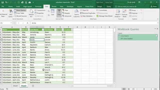
Task: Toggle the Filter button
Action: 59,13
